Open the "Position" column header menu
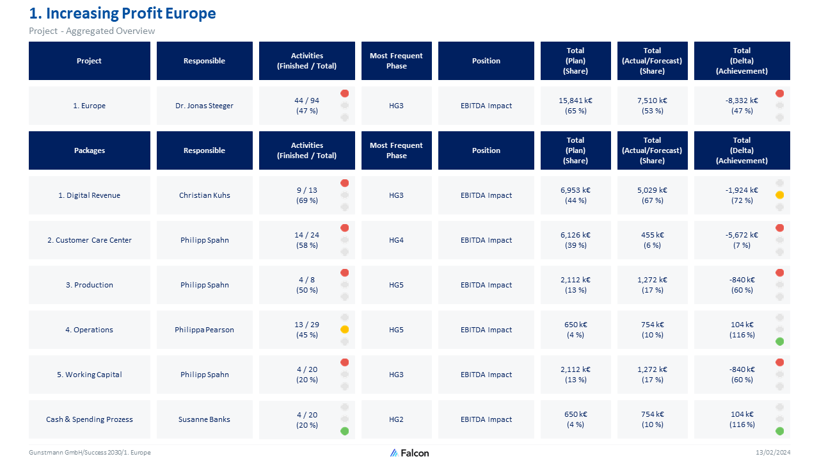Screen dimensions: 819x461 click(486, 61)
